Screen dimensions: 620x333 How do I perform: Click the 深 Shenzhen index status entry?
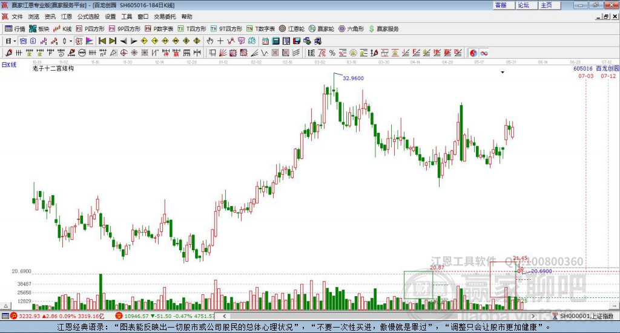[165, 316]
